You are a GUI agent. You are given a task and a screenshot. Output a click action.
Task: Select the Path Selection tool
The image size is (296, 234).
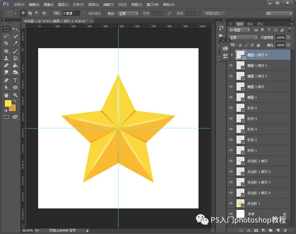coord(6,87)
